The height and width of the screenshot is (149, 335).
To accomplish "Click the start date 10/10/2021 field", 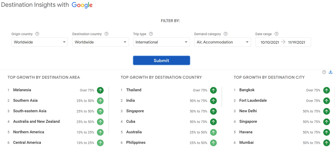I will tap(270, 42).
